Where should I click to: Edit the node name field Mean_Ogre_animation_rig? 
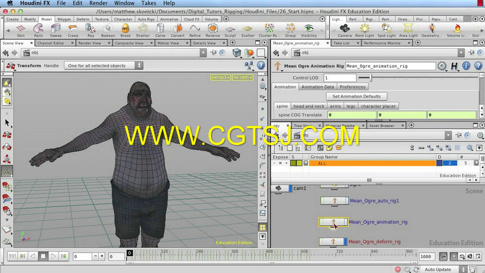point(390,66)
